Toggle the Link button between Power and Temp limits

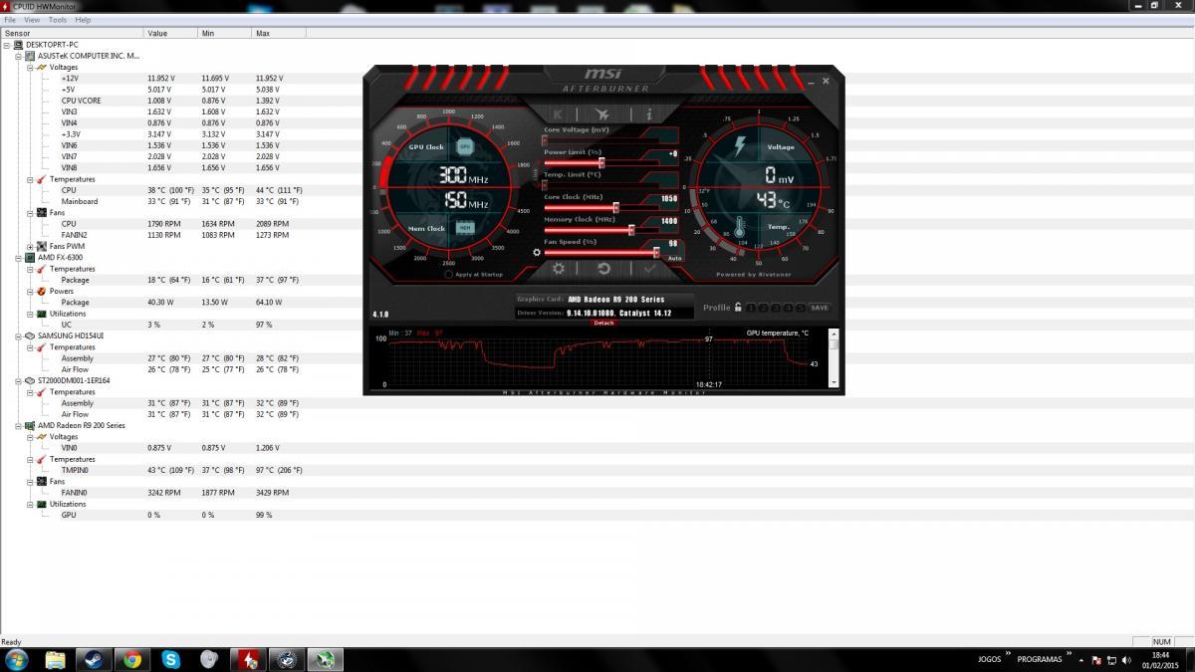(538, 175)
